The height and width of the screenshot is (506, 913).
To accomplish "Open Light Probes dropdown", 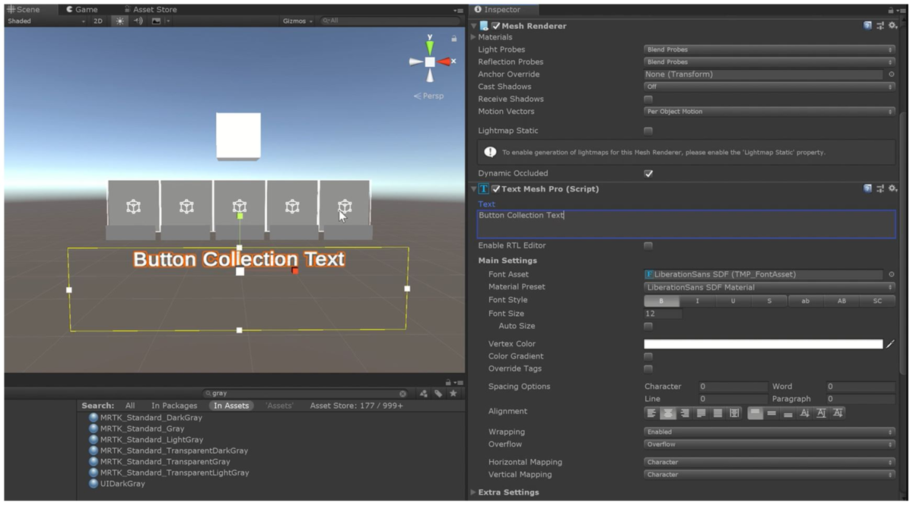I will click(x=769, y=49).
